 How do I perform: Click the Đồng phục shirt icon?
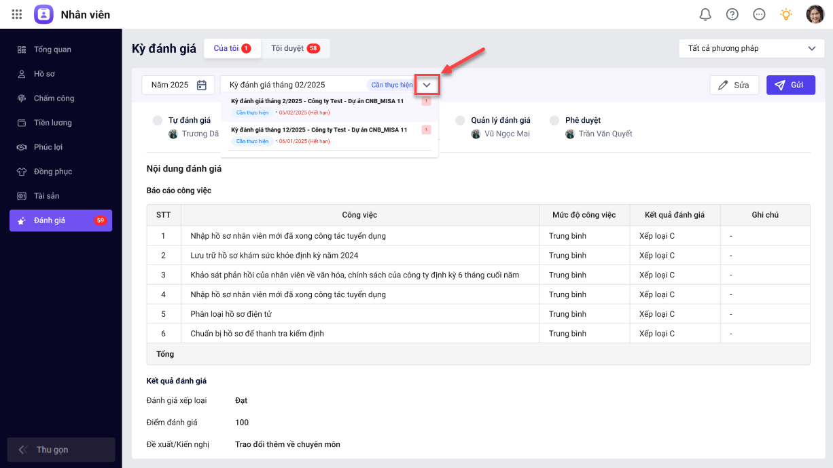[x=22, y=172]
